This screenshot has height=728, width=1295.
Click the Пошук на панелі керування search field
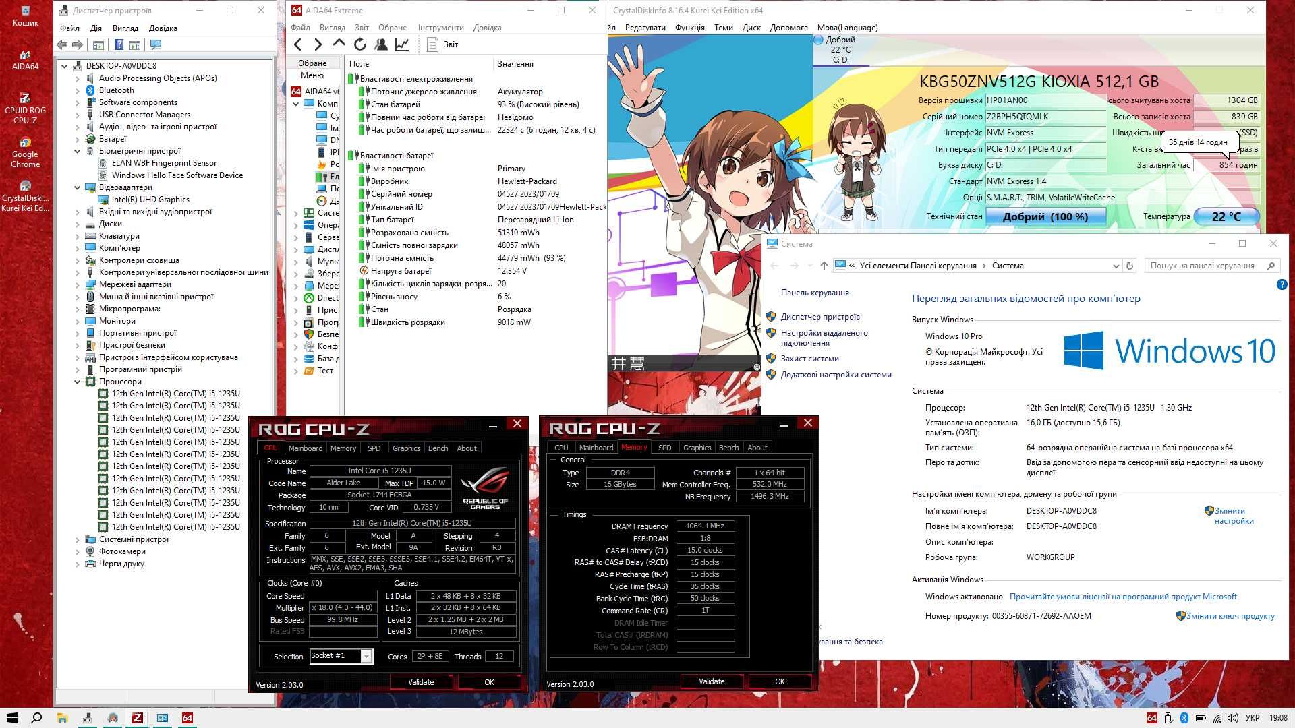tap(1211, 266)
